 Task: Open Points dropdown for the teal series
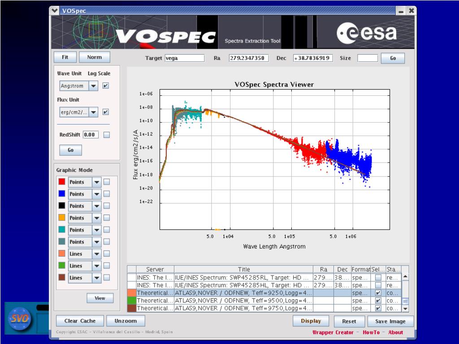click(85, 230)
